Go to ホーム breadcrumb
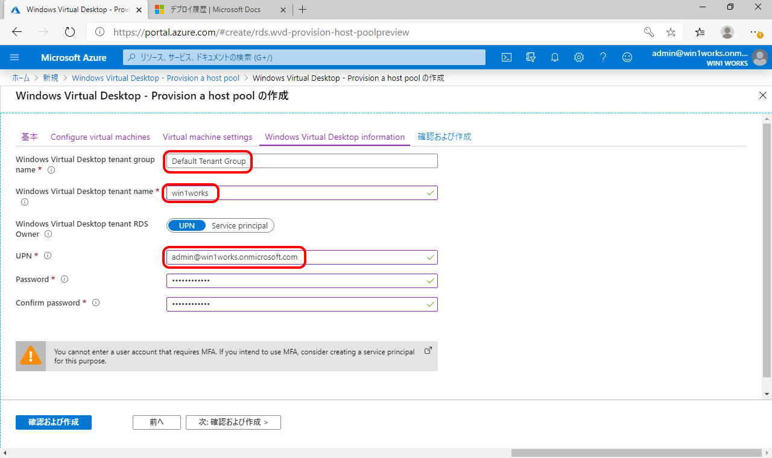The height and width of the screenshot is (458, 772). pyautogui.click(x=21, y=78)
